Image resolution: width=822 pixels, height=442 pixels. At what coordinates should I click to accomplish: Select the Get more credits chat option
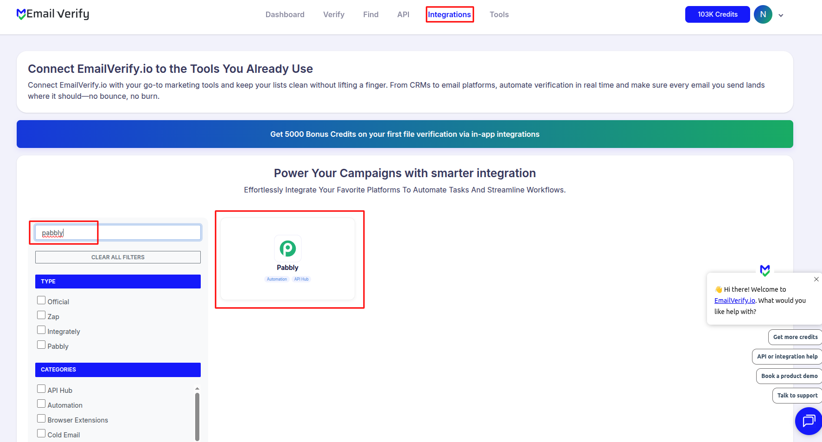tap(795, 337)
